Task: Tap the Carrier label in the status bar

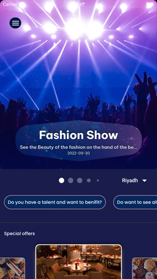Action: (x=10, y=4)
